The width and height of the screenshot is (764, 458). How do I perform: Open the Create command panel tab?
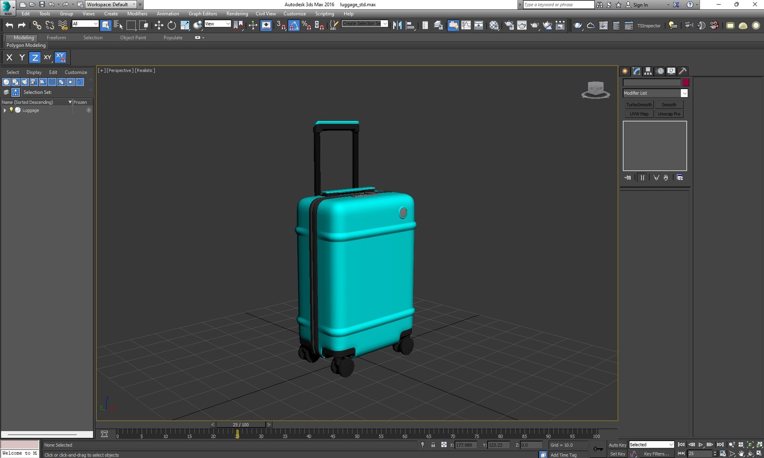pyautogui.click(x=625, y=71)
